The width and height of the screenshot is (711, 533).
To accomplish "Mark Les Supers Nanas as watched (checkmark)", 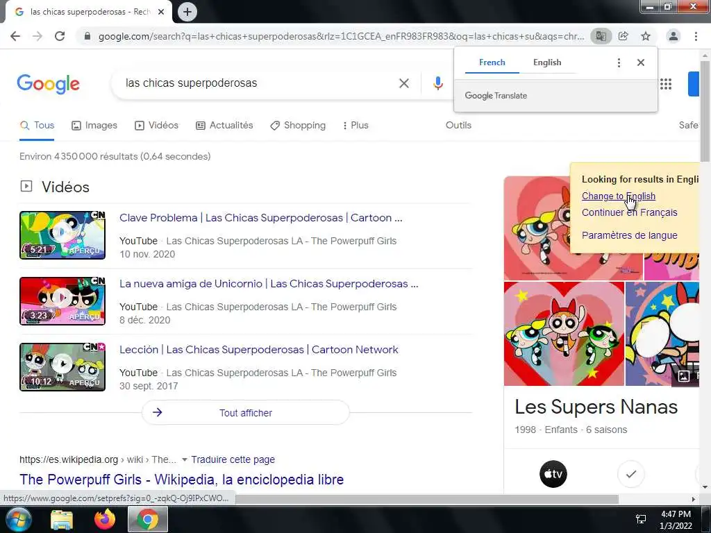I will [x=631, y=474].
